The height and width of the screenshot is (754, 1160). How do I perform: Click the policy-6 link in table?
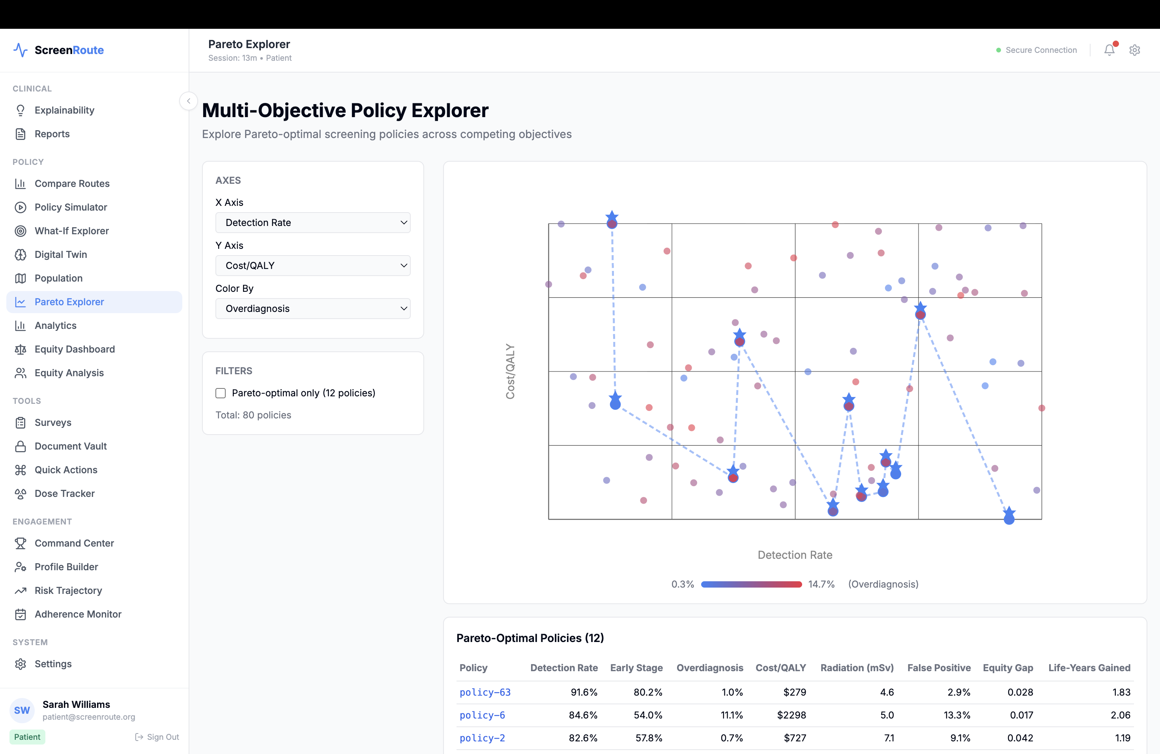pos(482,715)
